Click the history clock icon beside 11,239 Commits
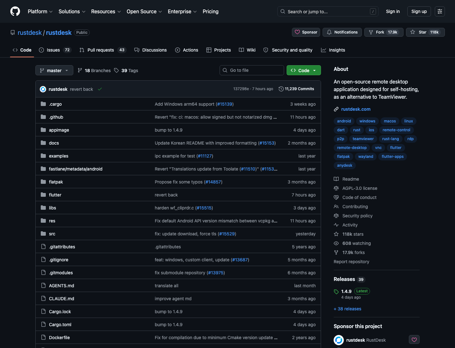The height and width of the screenshot is (348, 455). click(281, 89)
